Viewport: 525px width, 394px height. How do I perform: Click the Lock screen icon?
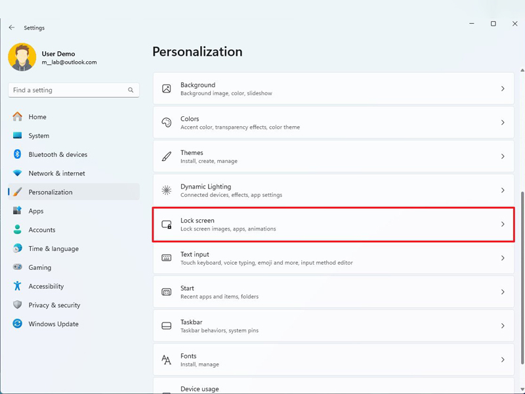[167, 225]
